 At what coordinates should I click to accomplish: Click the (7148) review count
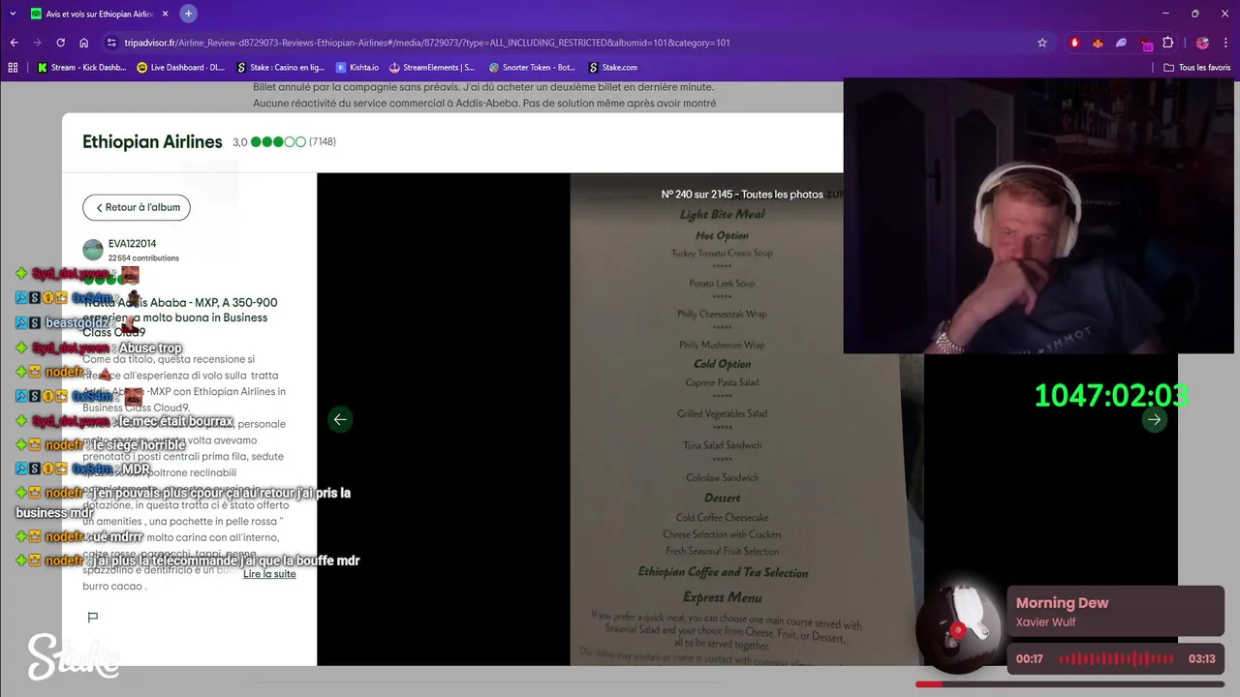(x=323, y=142)
